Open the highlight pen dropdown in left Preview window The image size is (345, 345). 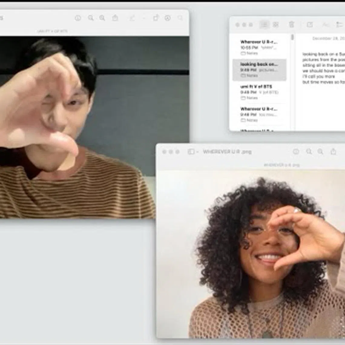tap(144, 18)
